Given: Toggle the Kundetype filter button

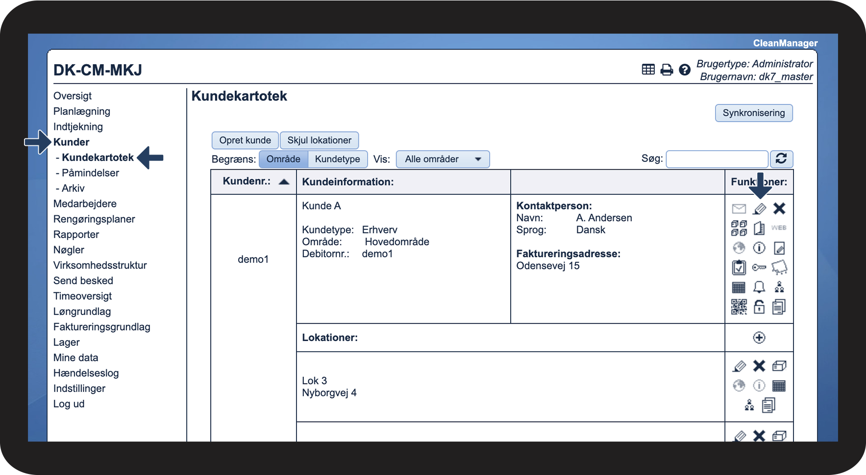Looking at the screenshot, I should [338, 159].
